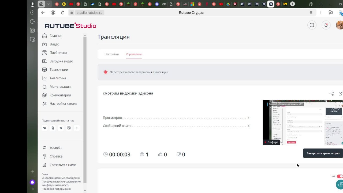Open the address bar three-dot menu
Screen dimensions: 343x193
(x=321, y=13)
